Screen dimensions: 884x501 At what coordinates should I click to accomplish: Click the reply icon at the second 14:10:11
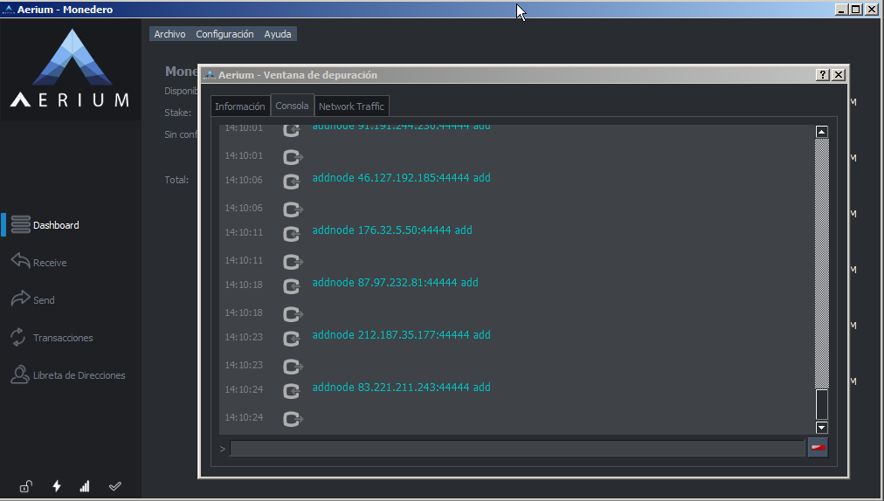tap(294, 262)
